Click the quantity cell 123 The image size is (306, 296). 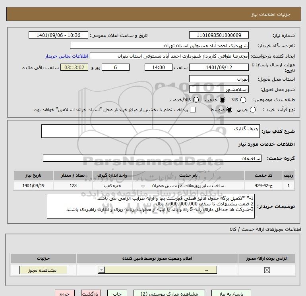pos(73,186)
